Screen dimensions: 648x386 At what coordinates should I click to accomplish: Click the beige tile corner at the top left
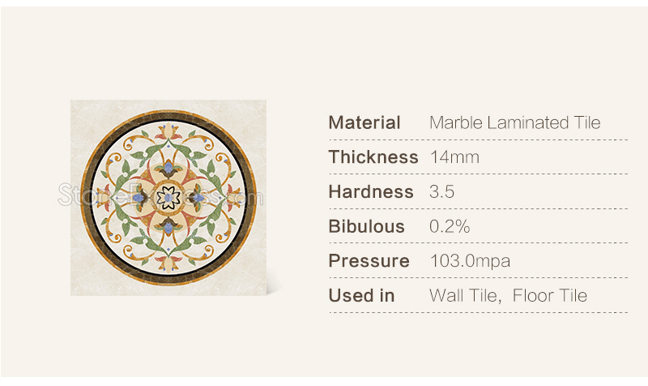point(81,110)
